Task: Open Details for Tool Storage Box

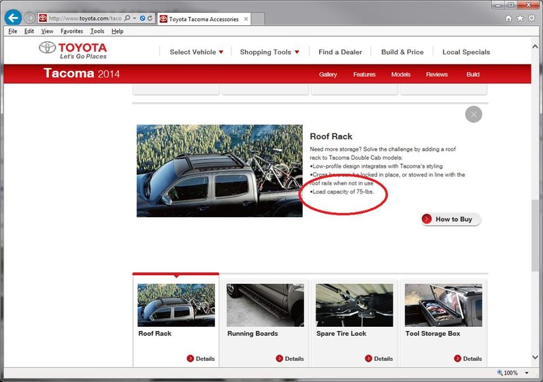Action: click(x=468, y=358)
